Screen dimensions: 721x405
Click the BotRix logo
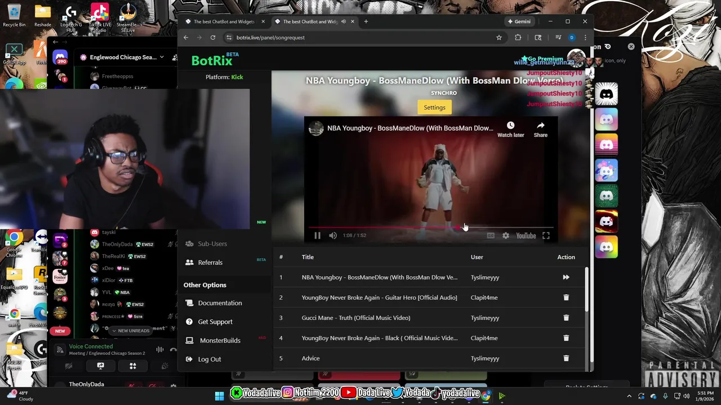tap(212, 61)
